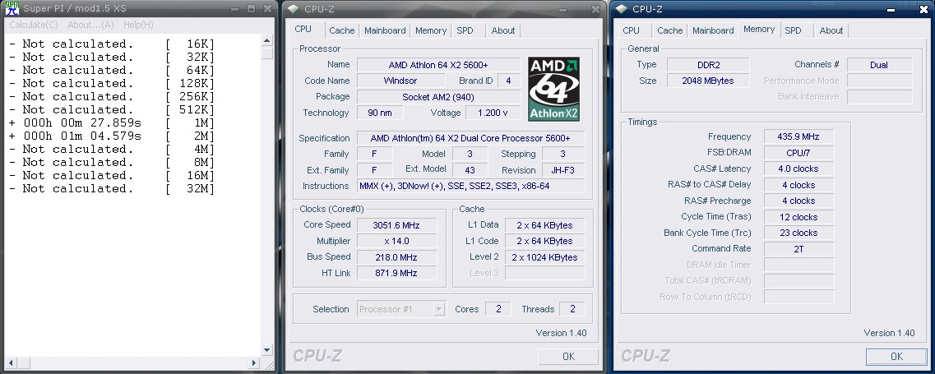
Task: Click the 2M result line 01m 04.579s
Action: (x=112, y=136)
